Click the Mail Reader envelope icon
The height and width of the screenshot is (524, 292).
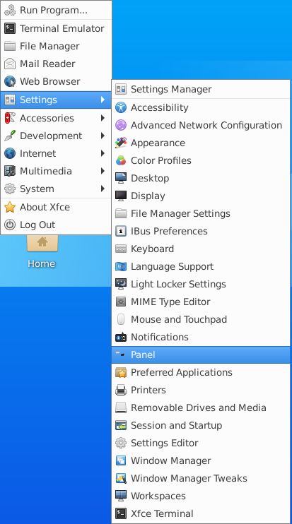pyautogui.click(x=10, y=64)
